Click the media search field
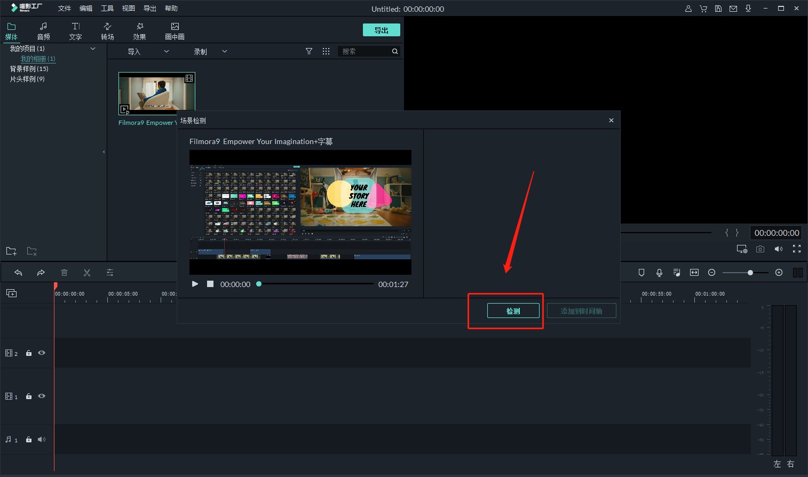This screenshot has height=477, width=808. (366, 51)
